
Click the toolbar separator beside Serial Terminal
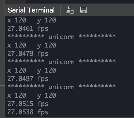pyautogui.click(x=61, y=10)
